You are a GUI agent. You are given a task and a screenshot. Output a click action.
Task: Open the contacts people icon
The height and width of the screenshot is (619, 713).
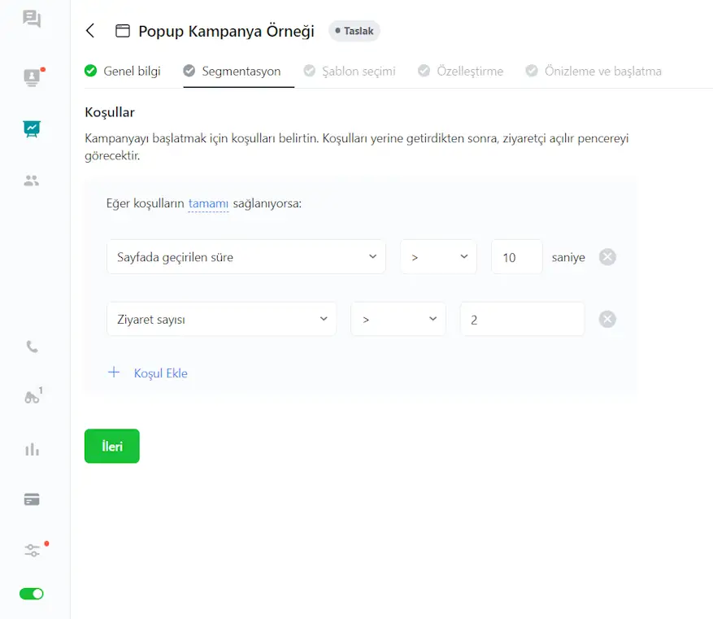[32, 181]
